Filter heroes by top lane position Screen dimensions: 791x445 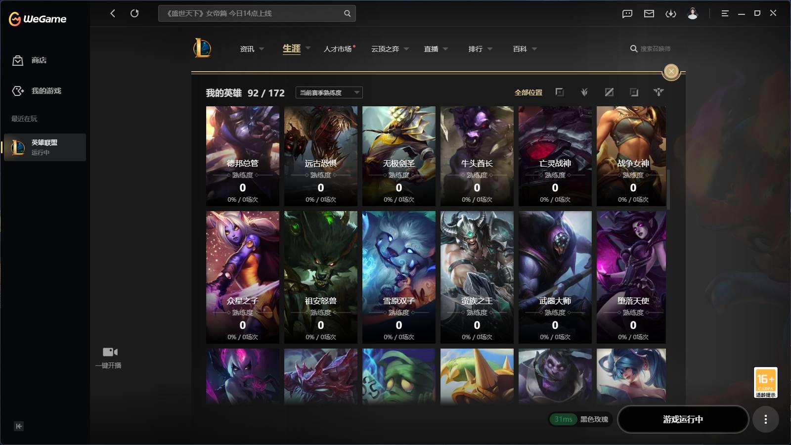tap(560, 92)
